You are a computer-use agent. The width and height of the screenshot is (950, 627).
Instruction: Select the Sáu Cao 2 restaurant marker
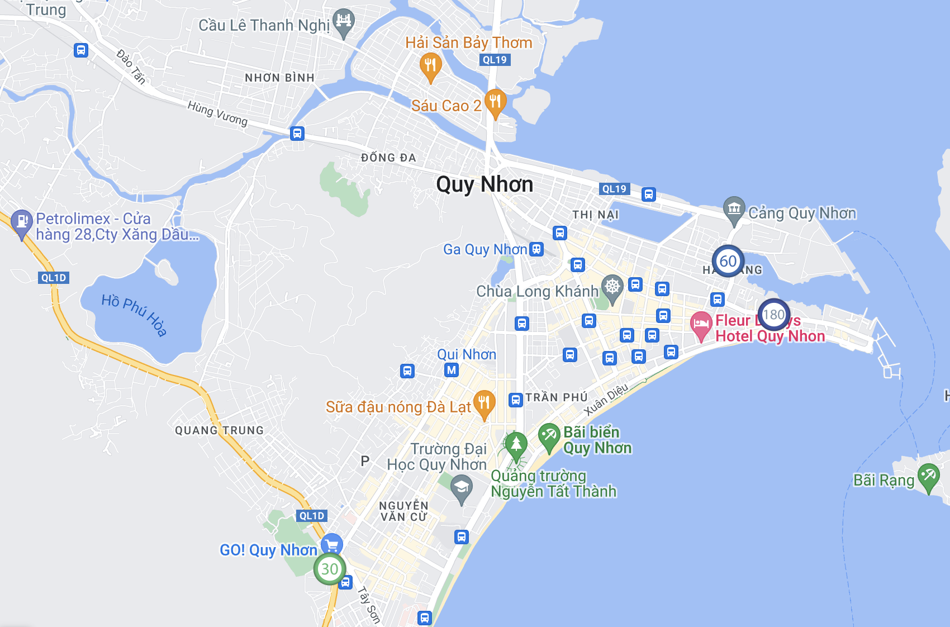[x=495, y=104]
